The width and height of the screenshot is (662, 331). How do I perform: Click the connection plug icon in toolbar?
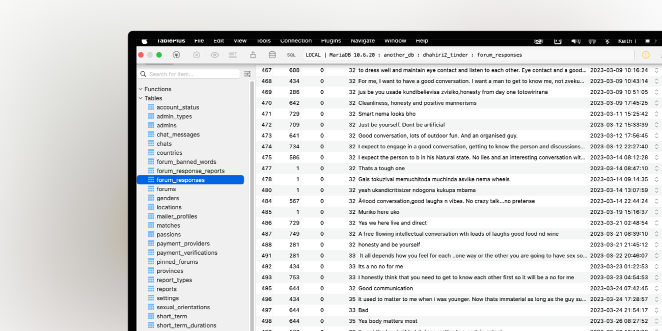(x=176, y=55)
